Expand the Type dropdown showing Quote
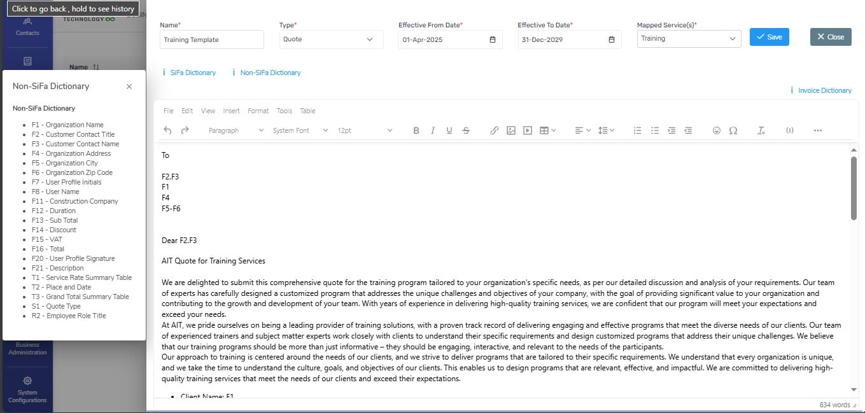 [331, 39]
